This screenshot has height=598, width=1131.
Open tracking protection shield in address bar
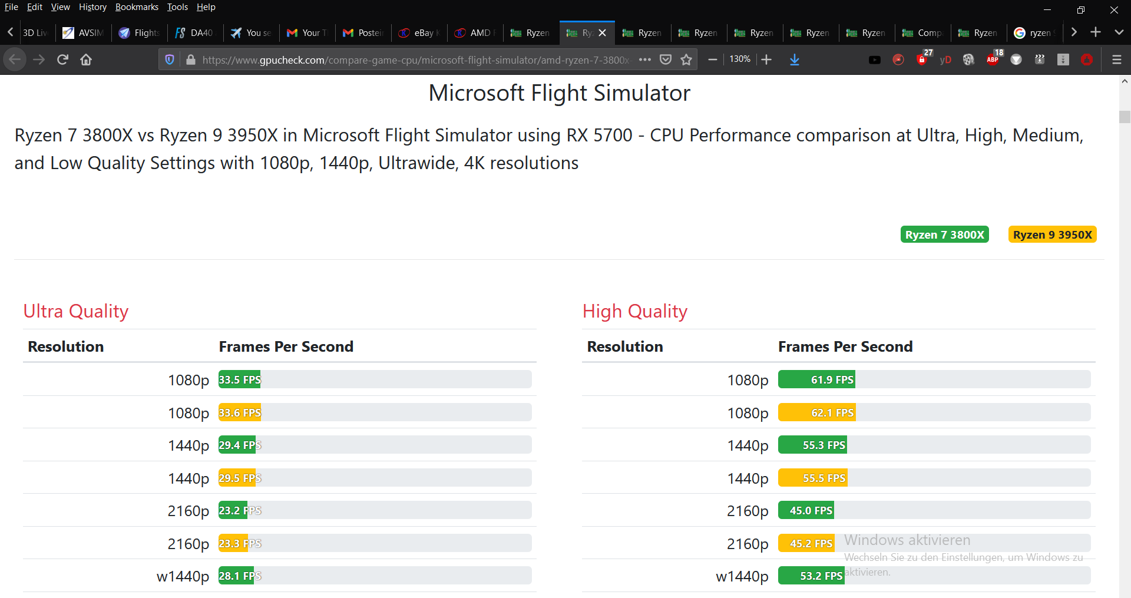point(170,60)
